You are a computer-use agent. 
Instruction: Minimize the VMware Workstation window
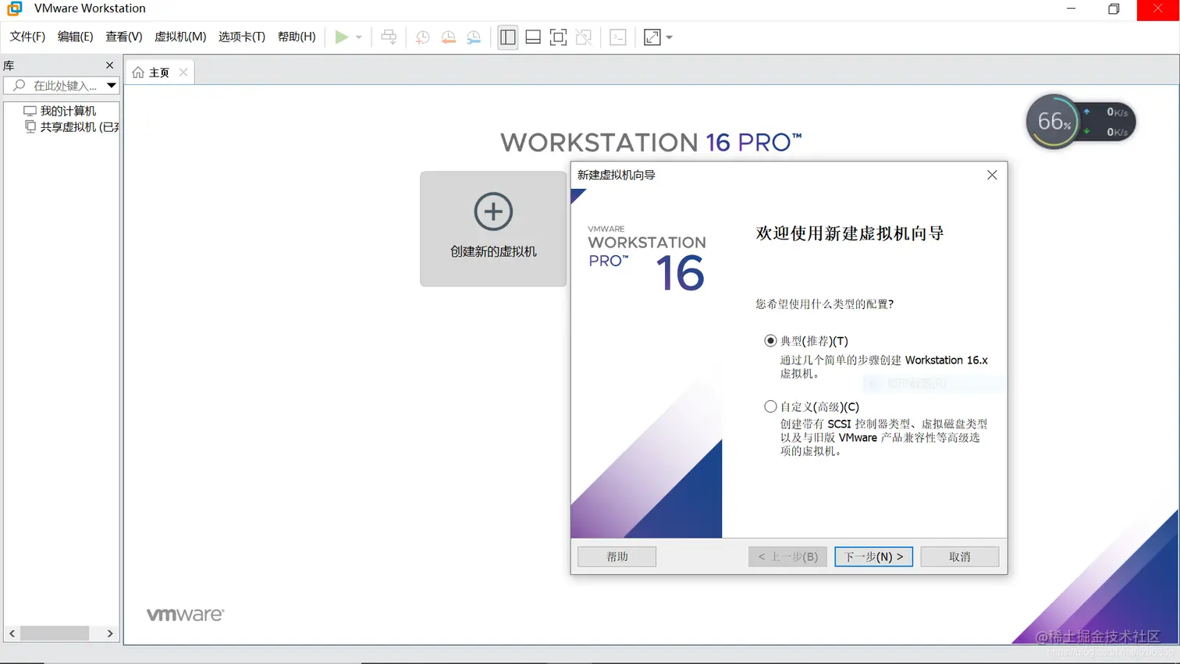[x=1071, y=9]
